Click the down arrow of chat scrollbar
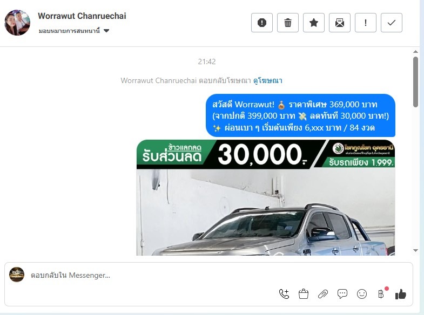Image resolution: width=424 pixels, height=315 pixels. point(415,251)
